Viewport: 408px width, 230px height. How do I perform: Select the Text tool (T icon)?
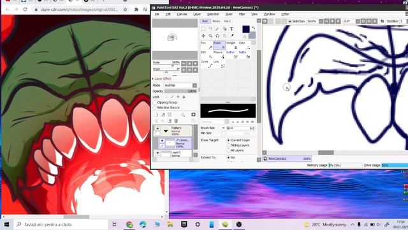pos(231,29)
